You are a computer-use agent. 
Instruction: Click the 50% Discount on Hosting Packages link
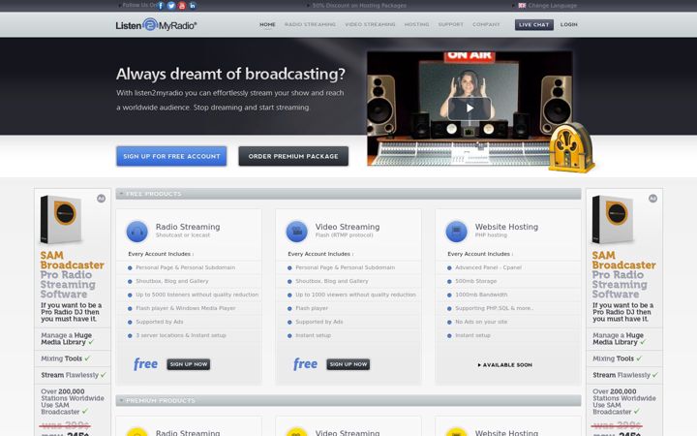click(x=359, y=6)
